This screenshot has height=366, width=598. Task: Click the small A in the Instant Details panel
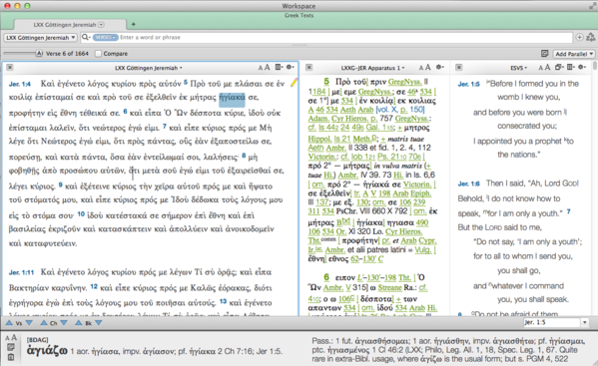tap(8, 338)
